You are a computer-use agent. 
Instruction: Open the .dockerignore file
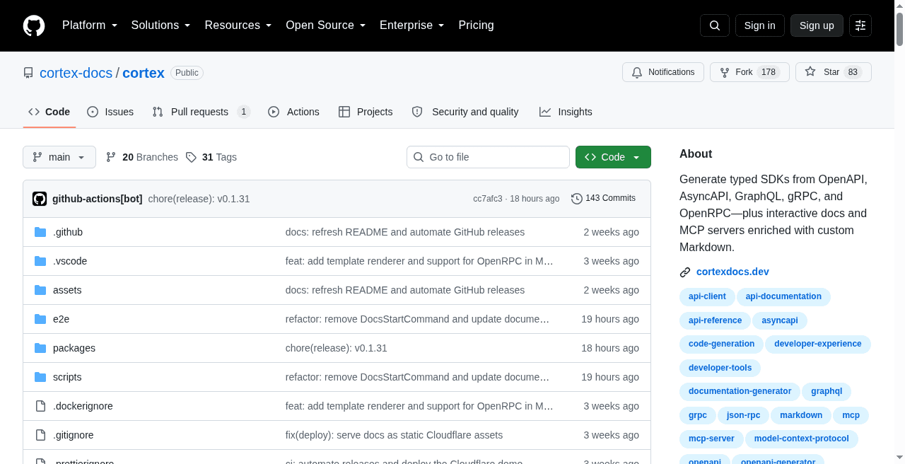tap(83, 406)
